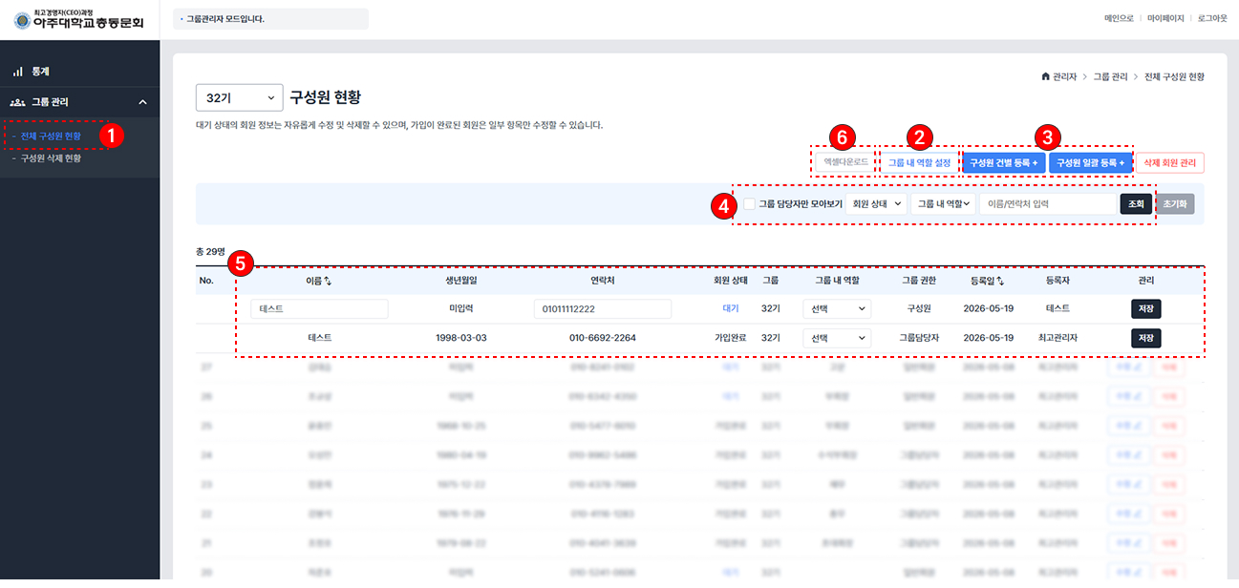Open 삭제 회원 관리
1239x588 pixels.
1170,163
